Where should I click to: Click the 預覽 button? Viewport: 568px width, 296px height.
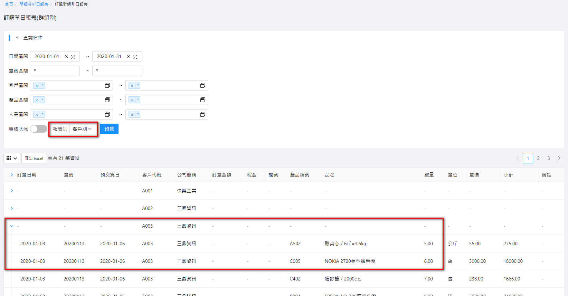pos(109,129)
